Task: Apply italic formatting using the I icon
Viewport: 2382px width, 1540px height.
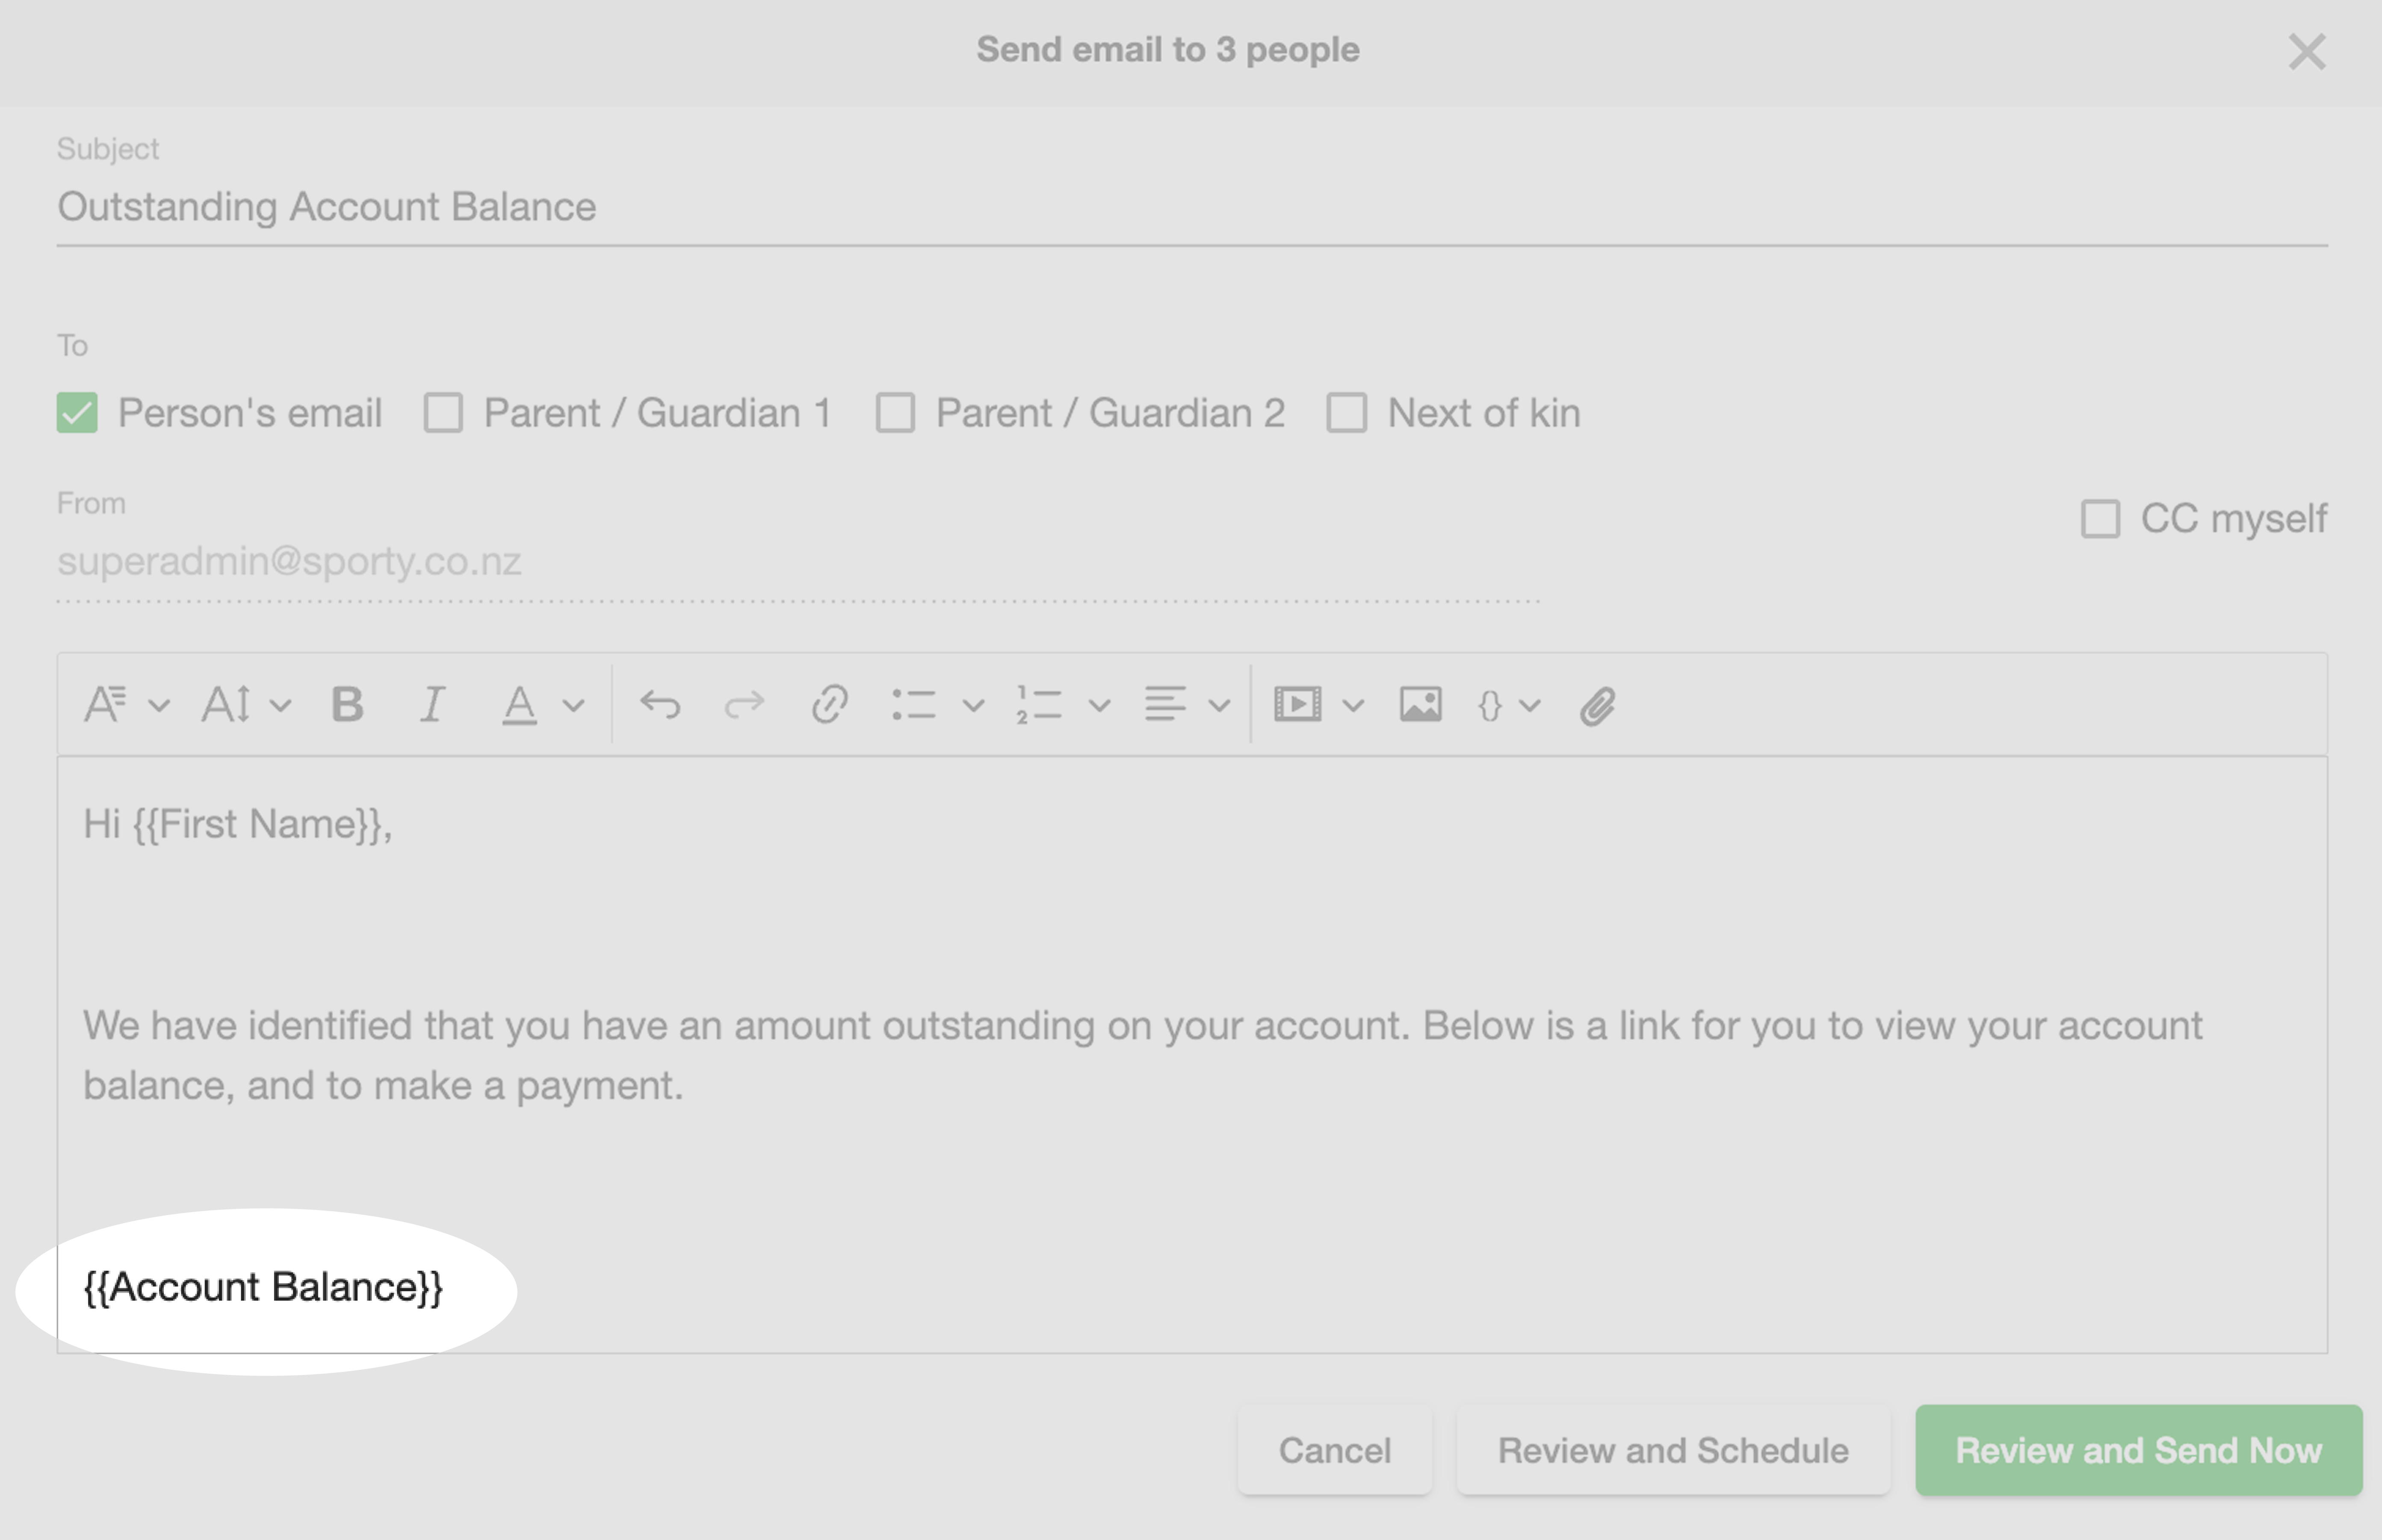Action: 432,705
